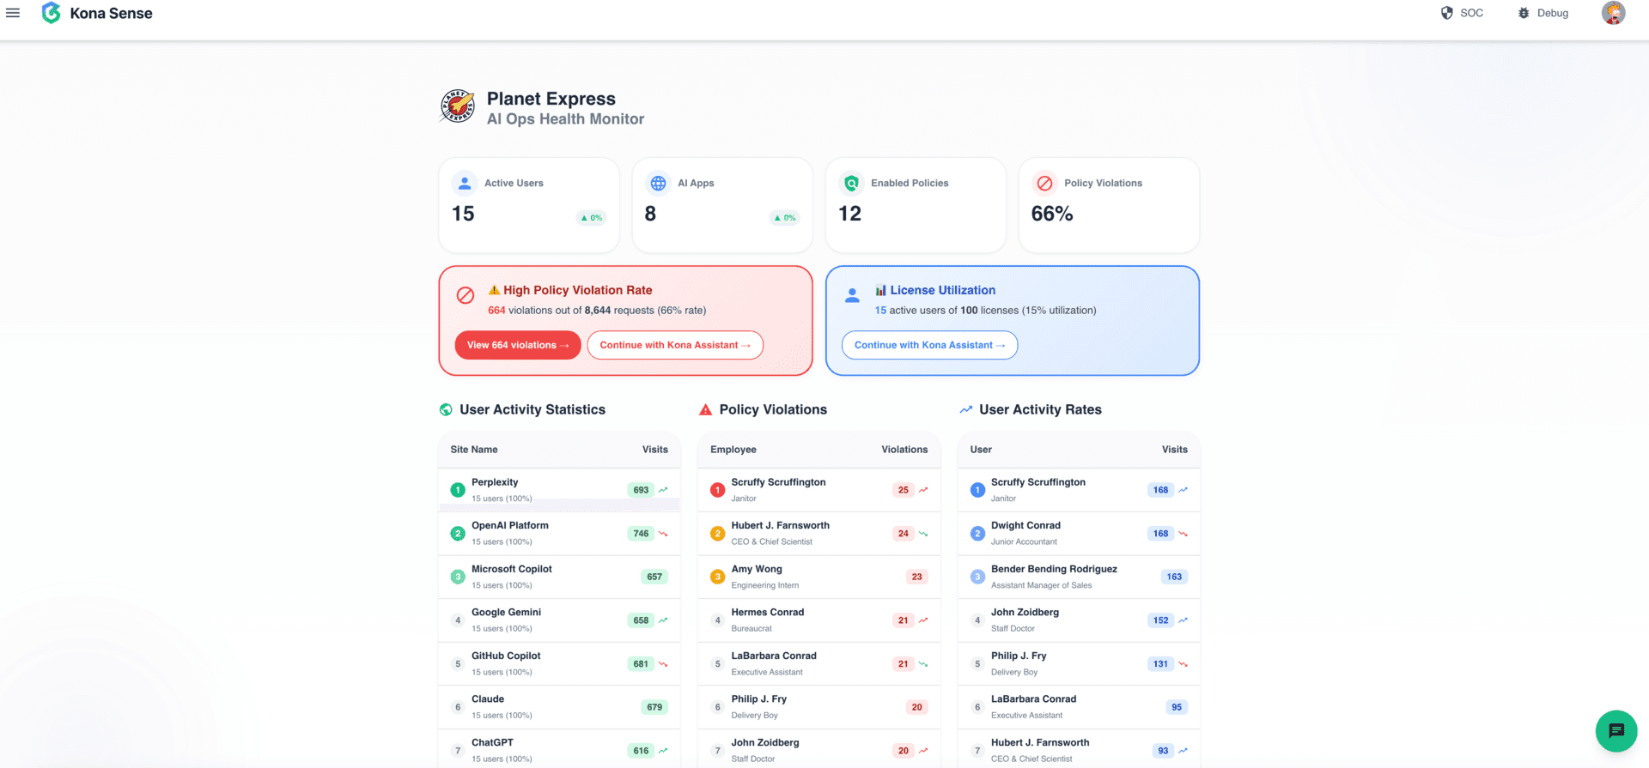
Task: Select Philip J. Fry in Policy Violations list
Action: tap(819, 707)
